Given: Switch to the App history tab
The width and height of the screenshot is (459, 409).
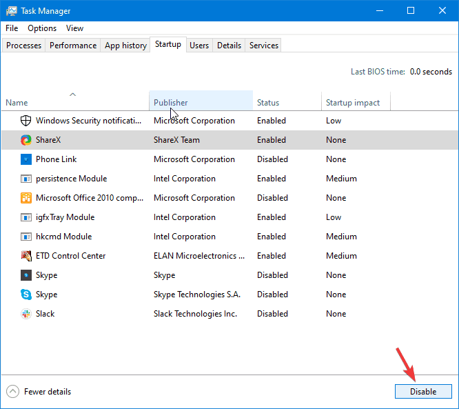Looking at the screenshot, I should click(x=125, y=46).
